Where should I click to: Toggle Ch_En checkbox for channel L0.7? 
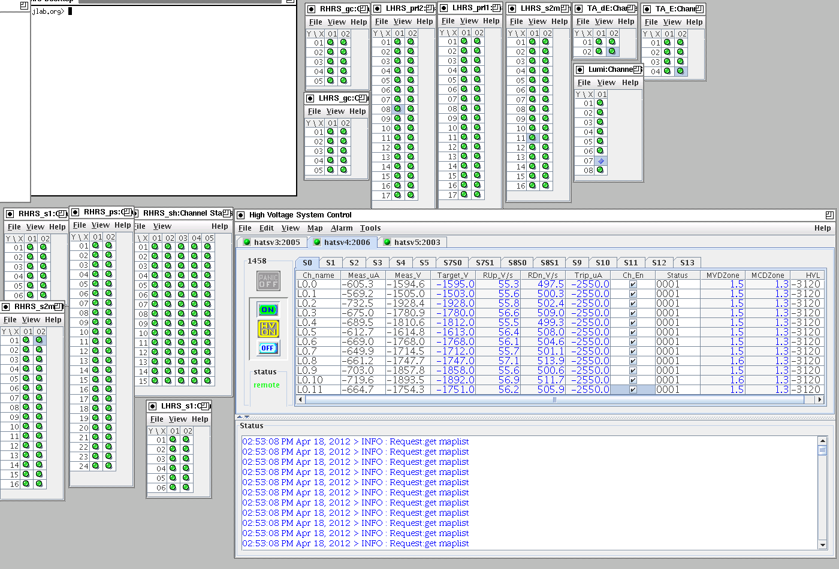[x=633, y=352]
